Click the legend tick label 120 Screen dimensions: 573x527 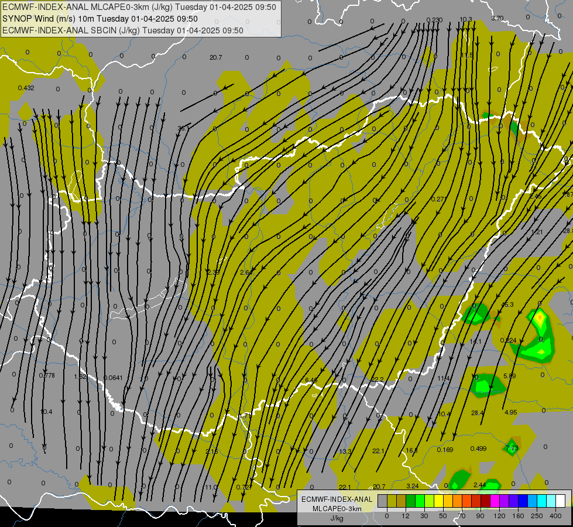(x=499, y=516)
